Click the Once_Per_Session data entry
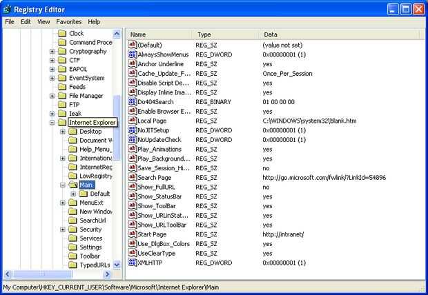This screenshot has width=428, height=295. click(x=287, y=73)
